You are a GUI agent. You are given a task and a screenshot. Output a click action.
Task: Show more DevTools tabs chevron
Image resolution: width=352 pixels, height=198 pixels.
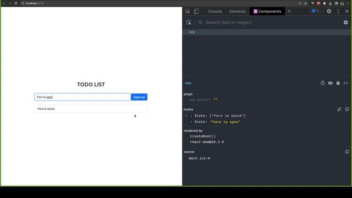pos(289,11)
